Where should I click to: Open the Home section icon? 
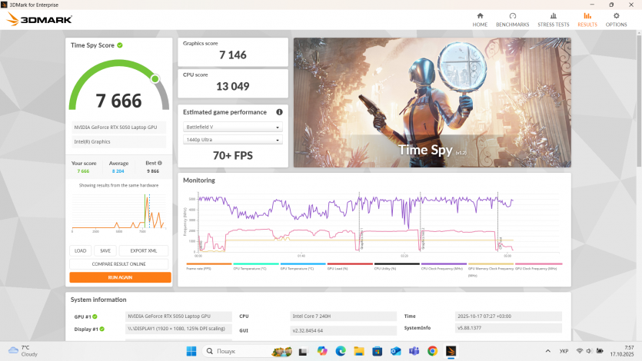coord(480,15)
